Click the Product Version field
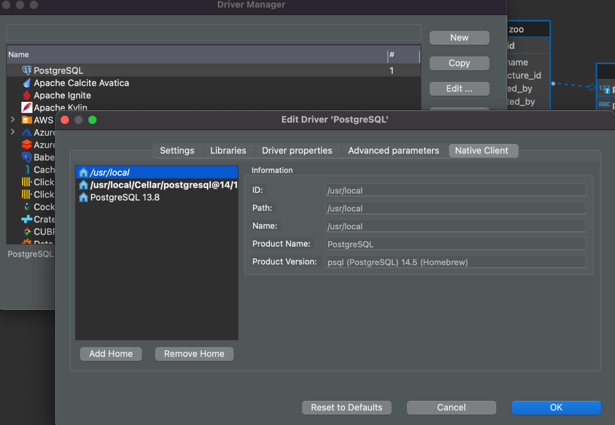This screenshot has width=615, height=425. (456, 262)
